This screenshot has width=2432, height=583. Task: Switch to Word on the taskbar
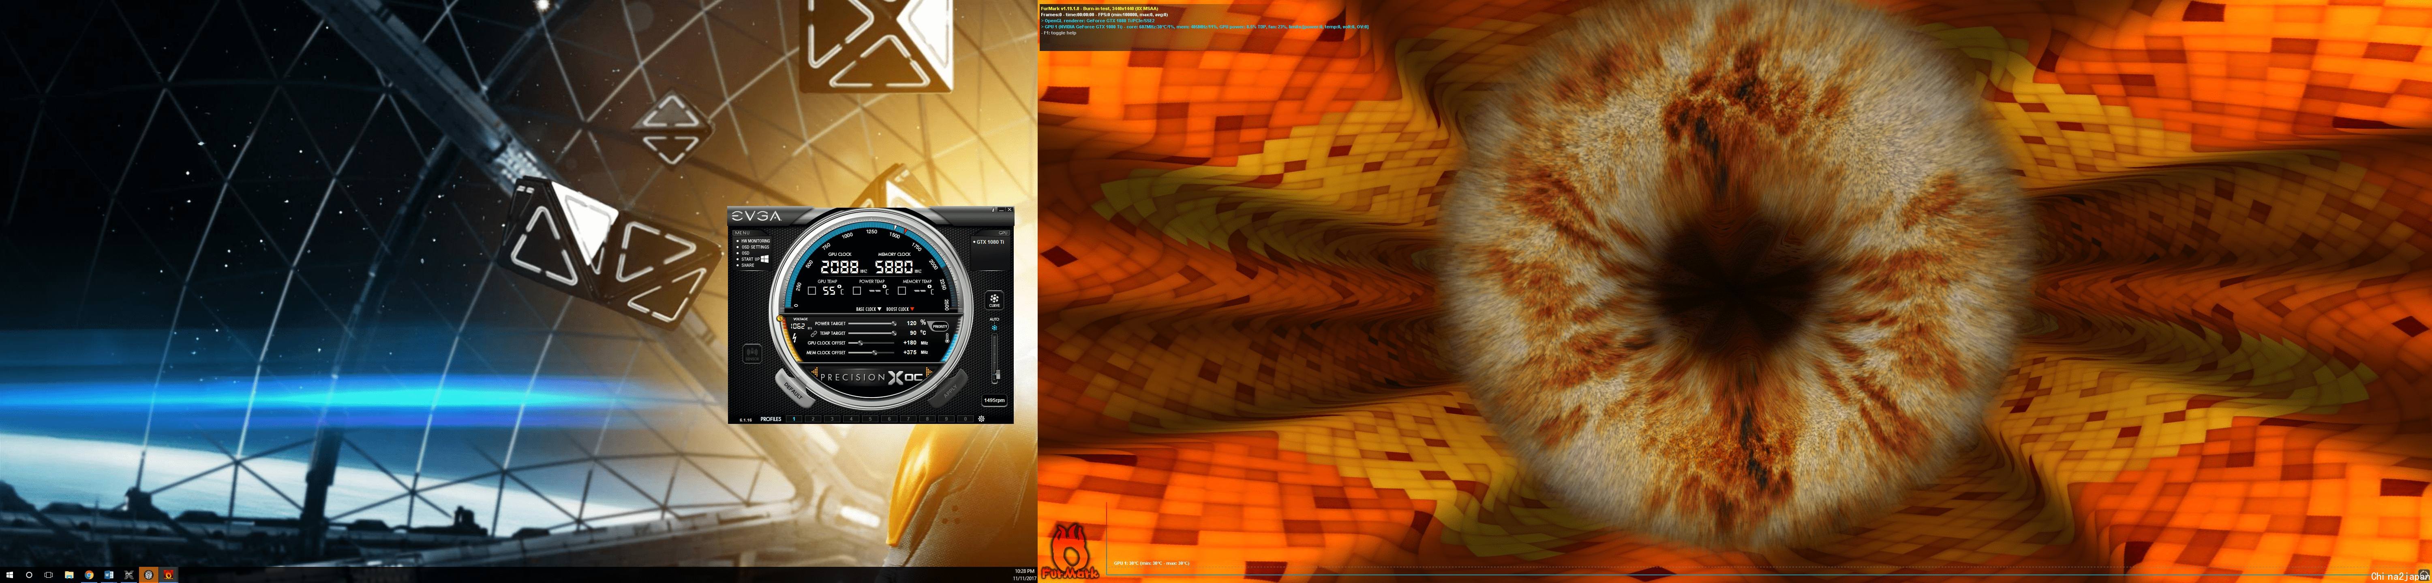coord(109,574)
